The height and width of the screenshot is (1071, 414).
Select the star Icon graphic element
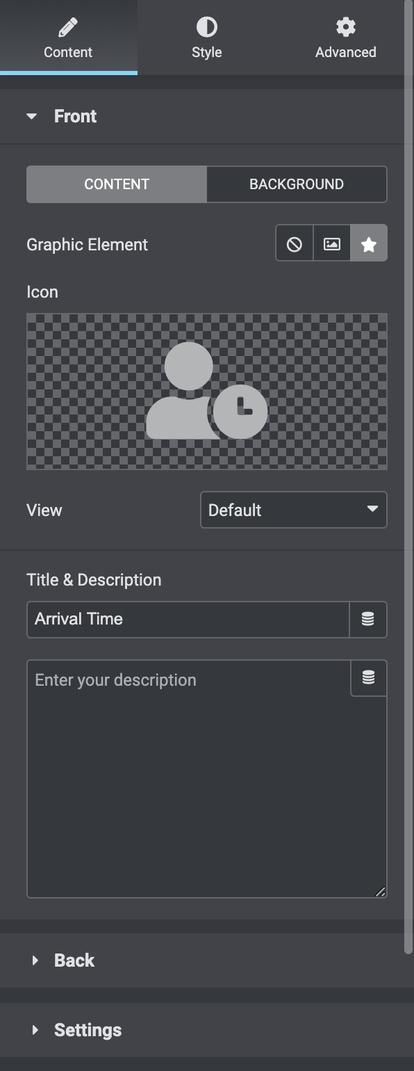pyautogui.click(x=369, y=244)
